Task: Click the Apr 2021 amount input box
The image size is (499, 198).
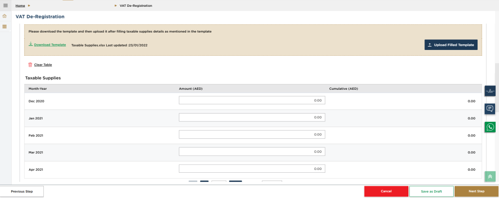Action: tap(251, 169)
